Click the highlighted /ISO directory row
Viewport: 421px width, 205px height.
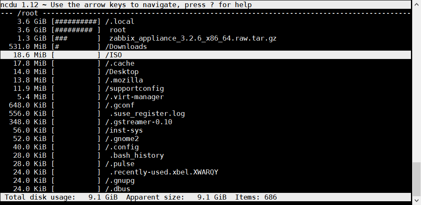pos(205,55)
